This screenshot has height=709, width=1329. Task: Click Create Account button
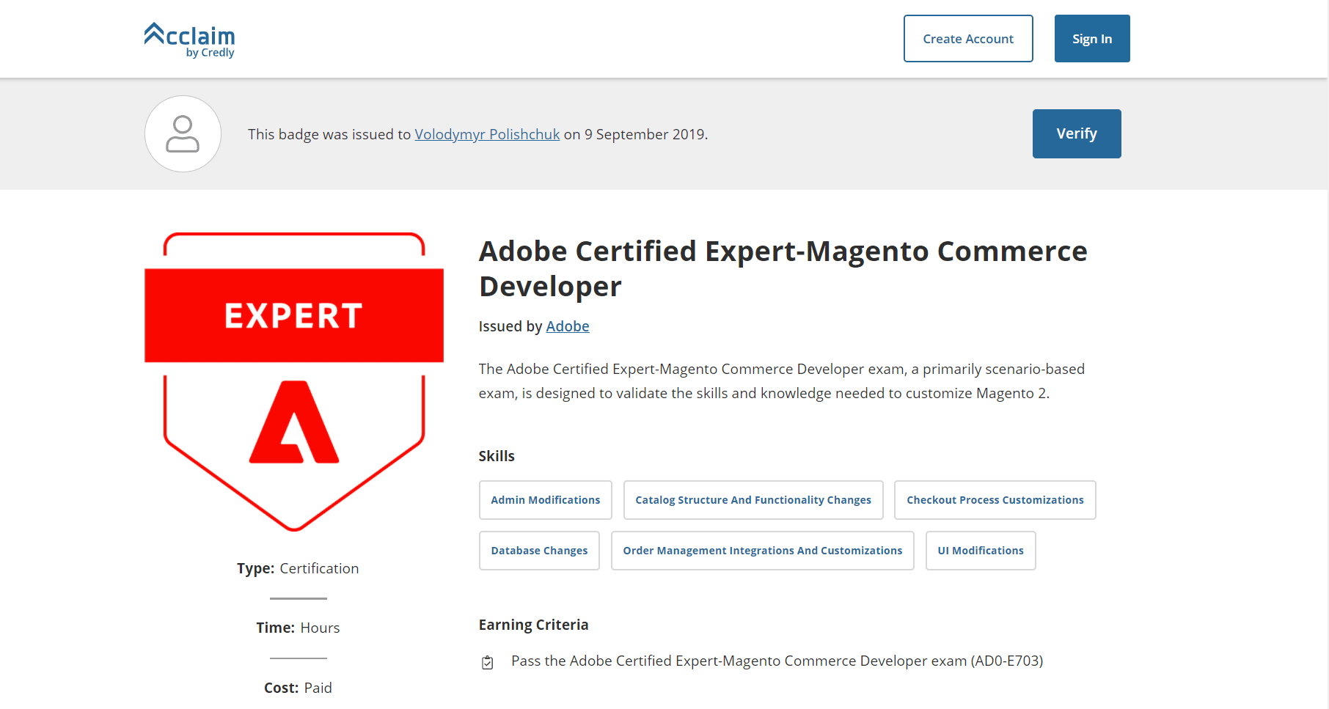[968, 39]
